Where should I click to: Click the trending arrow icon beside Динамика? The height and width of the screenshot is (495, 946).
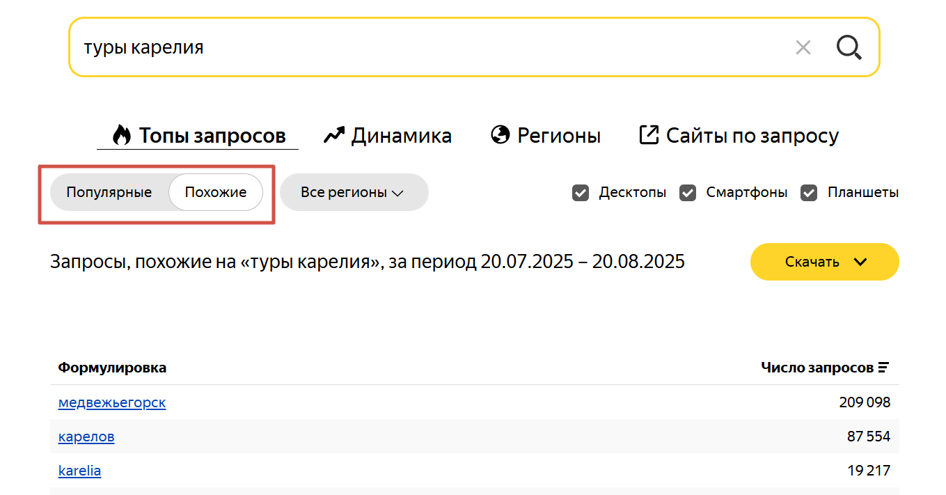(335, 134)
